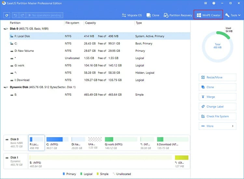Open WinPE Creator
The height and width of the screenshot is (179, 244).
click(208, 15)
